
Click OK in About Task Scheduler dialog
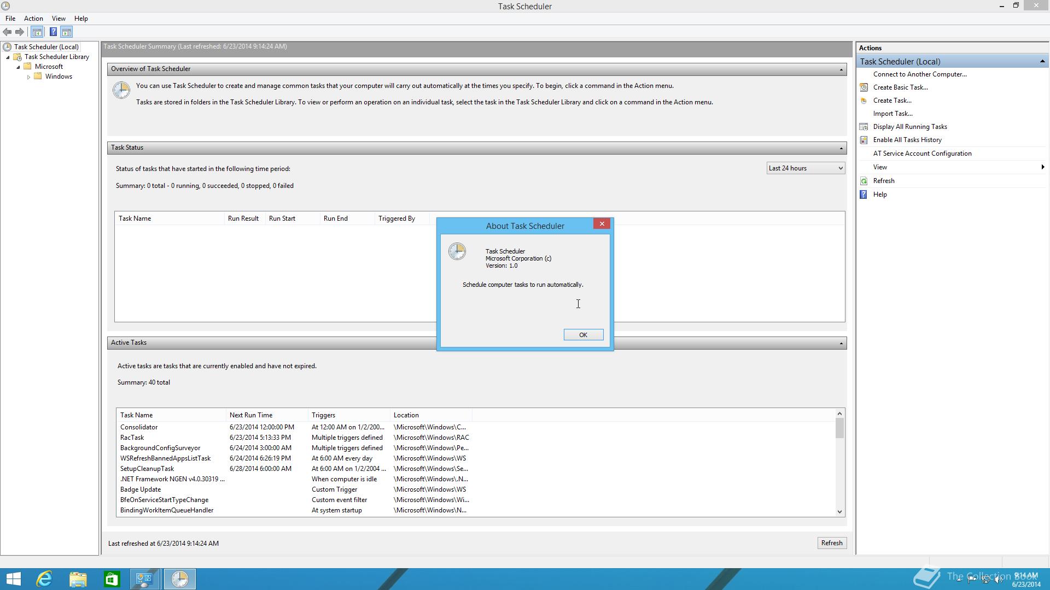point(583,335)
